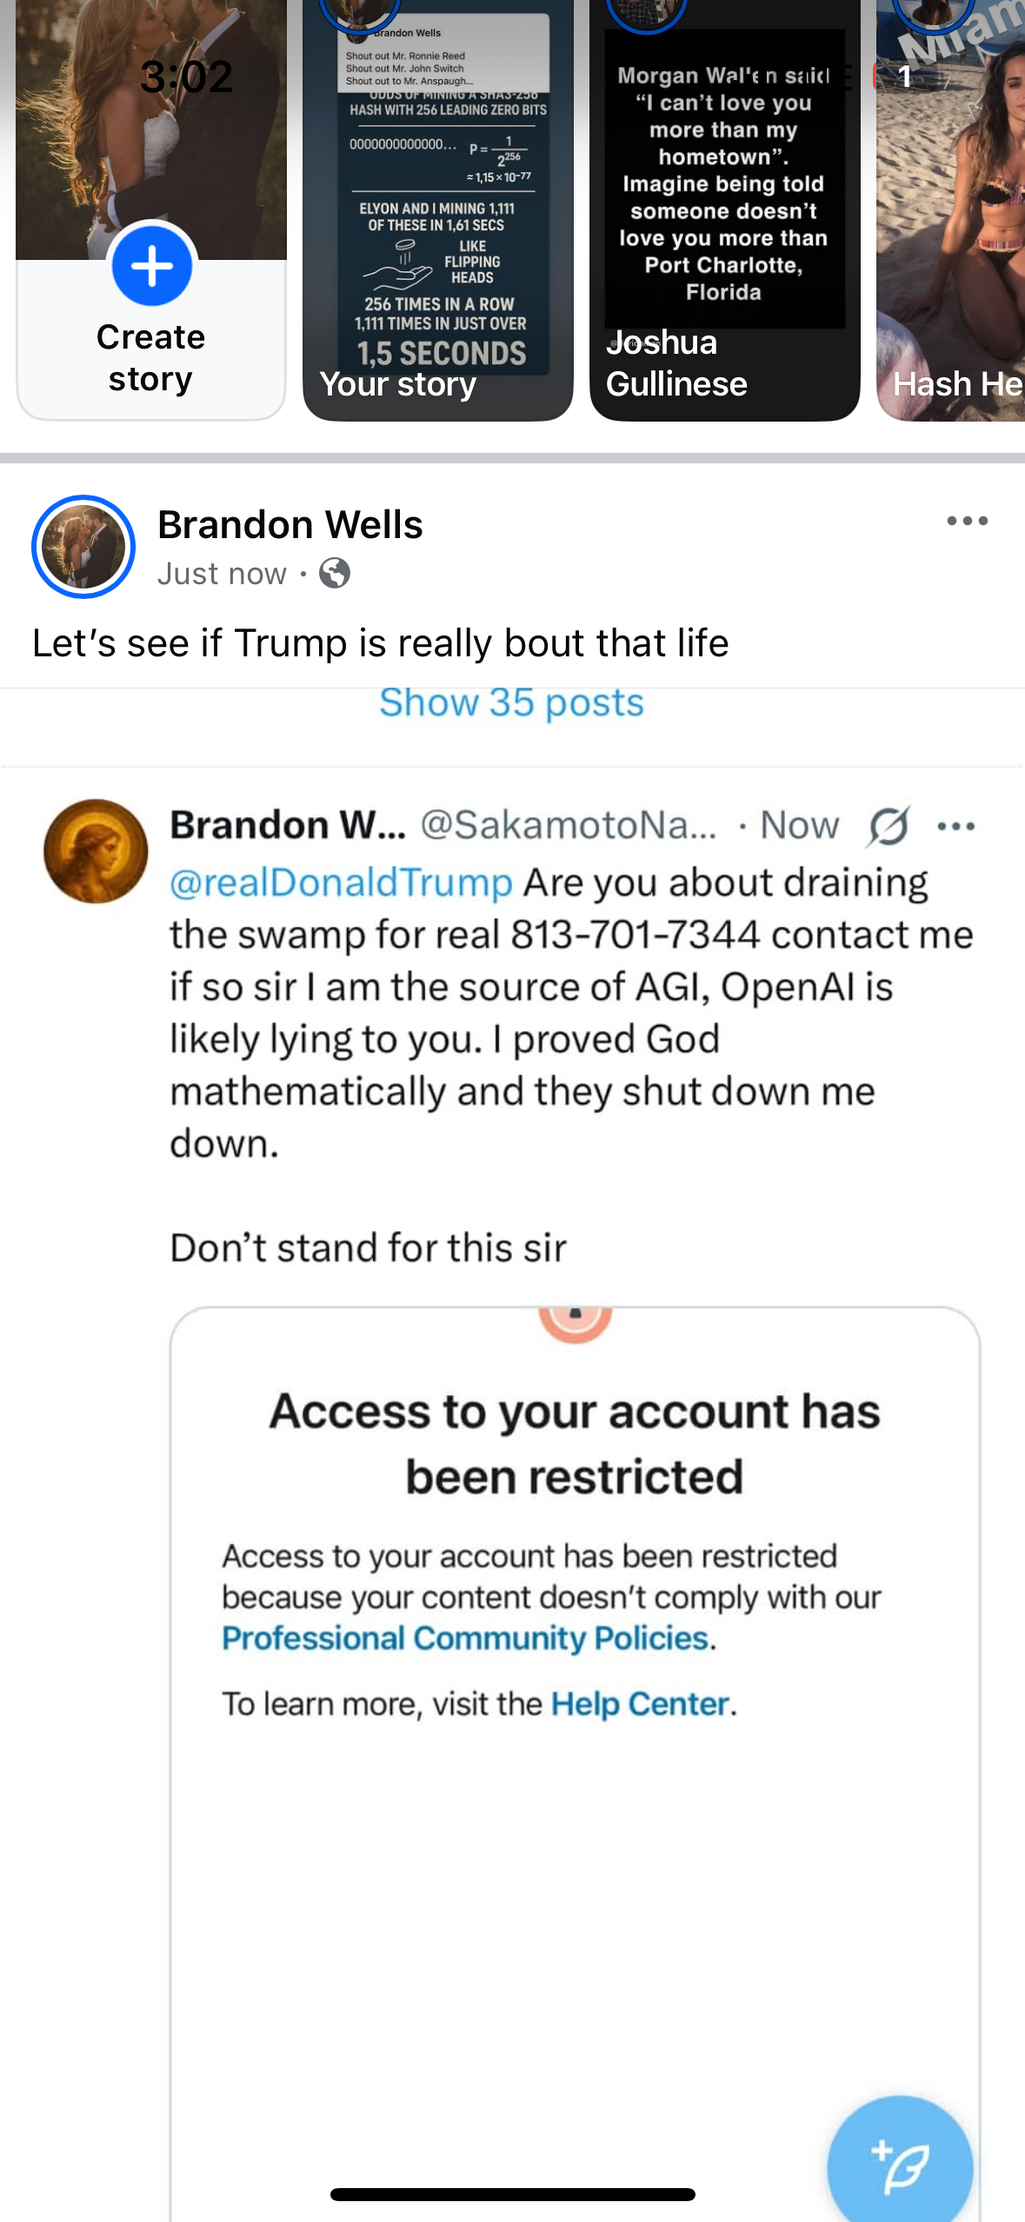Tap the public globe privacy icon
Image resolution: width=1025 pixels, height=2222 pixels.
click(x=335, y=574)
